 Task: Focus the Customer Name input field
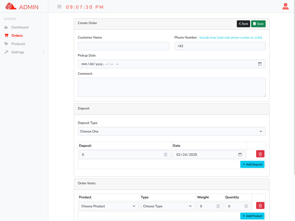point(123,46)
